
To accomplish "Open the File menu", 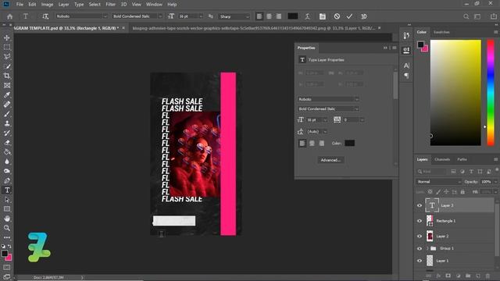I will [x=20, y=5].
